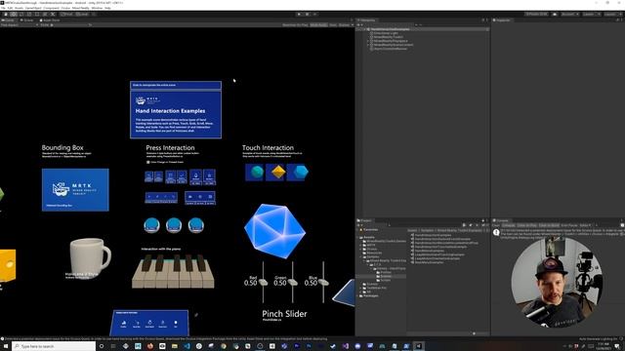Screen dimensions: 625x351
Task: Click the console warning message icon
Action: (496, 233)
